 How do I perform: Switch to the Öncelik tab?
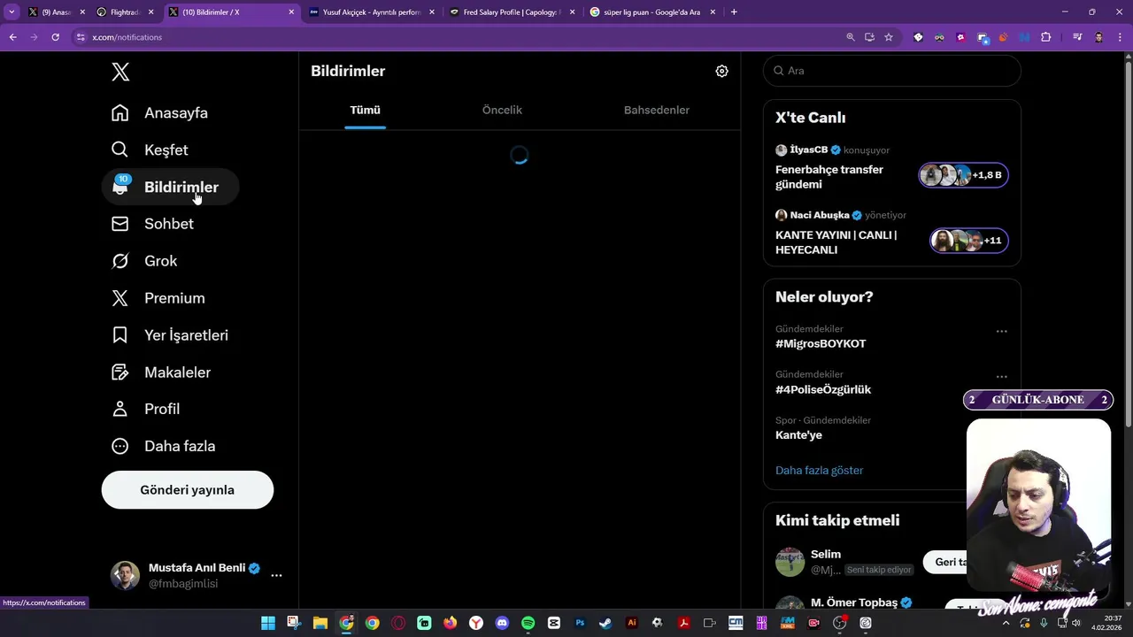tap(502, 110)
